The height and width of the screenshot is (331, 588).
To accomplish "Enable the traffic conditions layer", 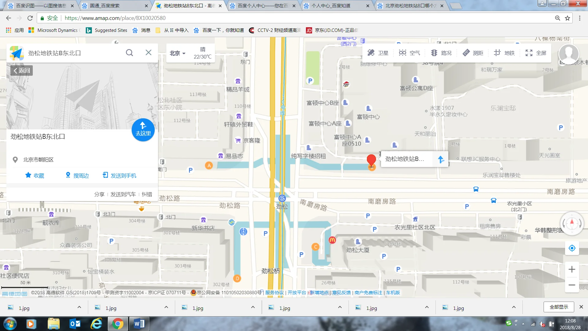I will coord(441,53).
